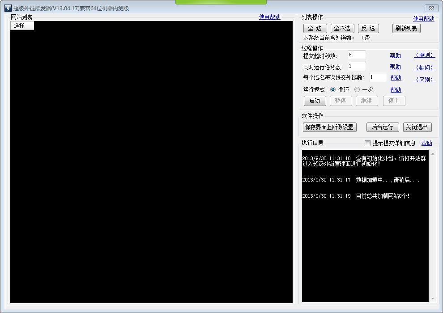
Task: Select the 循环 run mode radio button
Action: [x=333, y=89]
